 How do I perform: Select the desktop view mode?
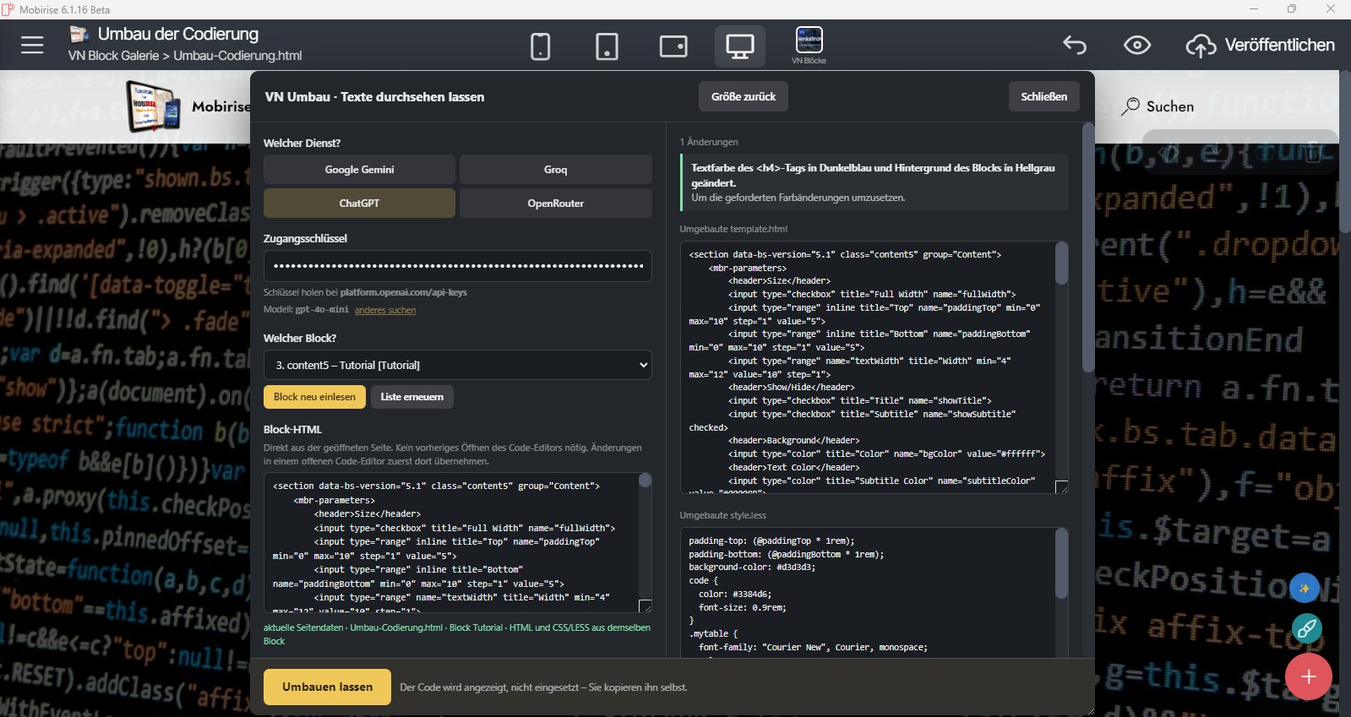pyautogui.click(x=740, y=46)
